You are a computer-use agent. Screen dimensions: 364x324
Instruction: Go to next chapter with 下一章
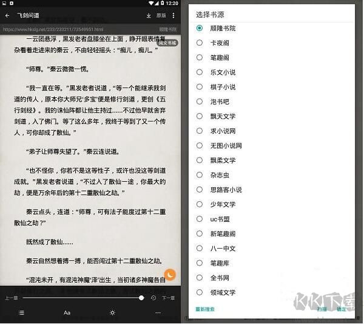click(x=168, y=298)
